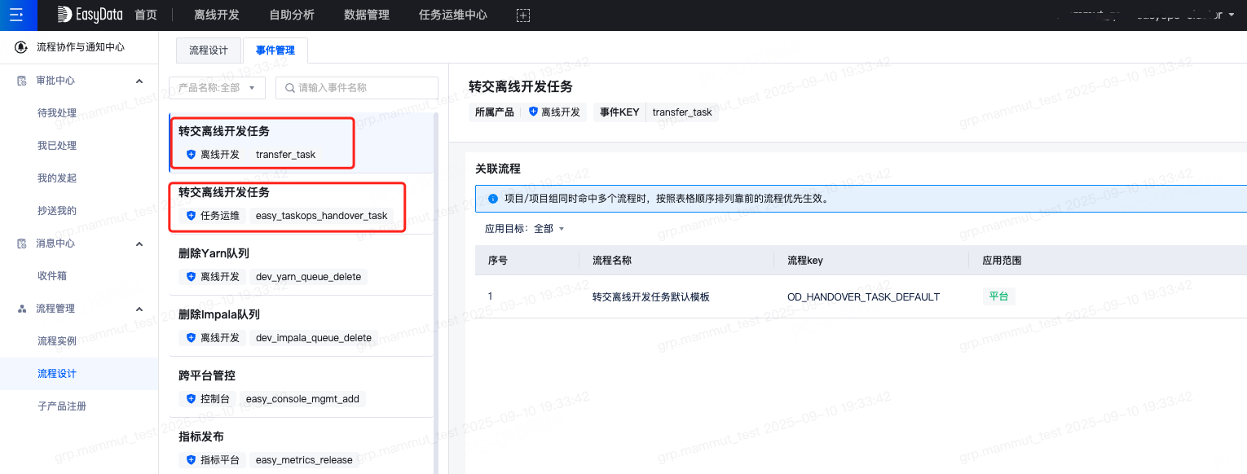Switch to the 事件管理 tab
Screen dimensions: 1247x474
tap(275, 50)
